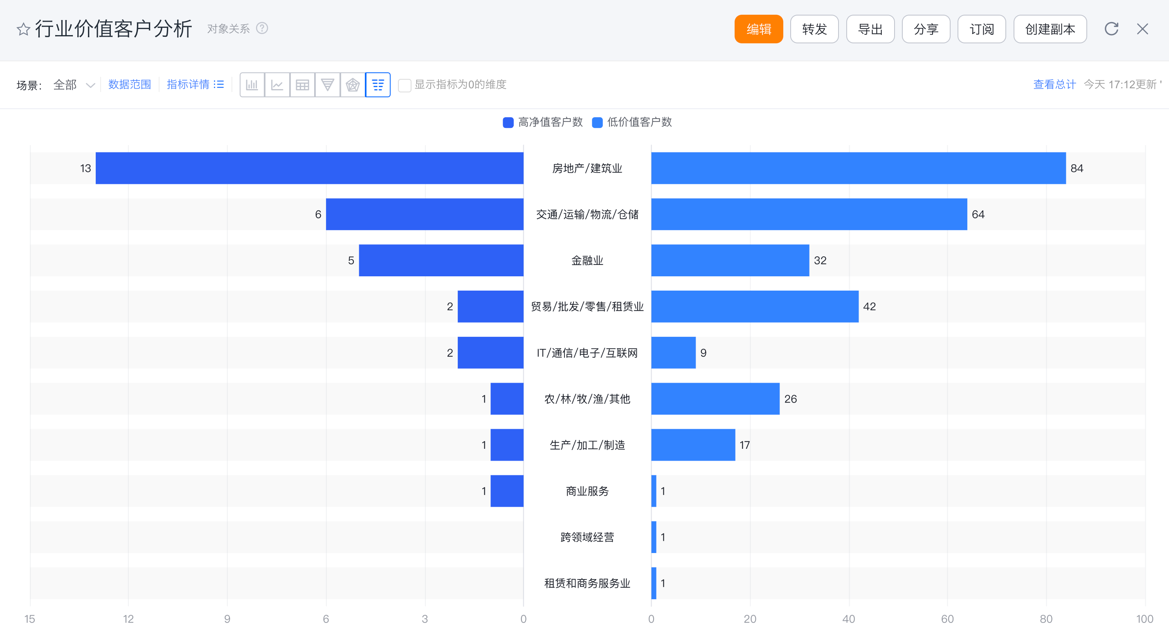1169x636 pixels.
Task: Switch to table view
Action: (302, 85)
